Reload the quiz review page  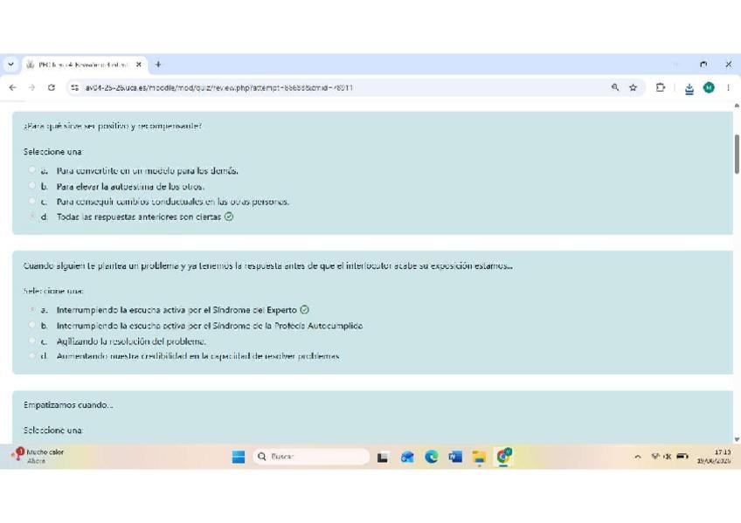click(51, 87)
